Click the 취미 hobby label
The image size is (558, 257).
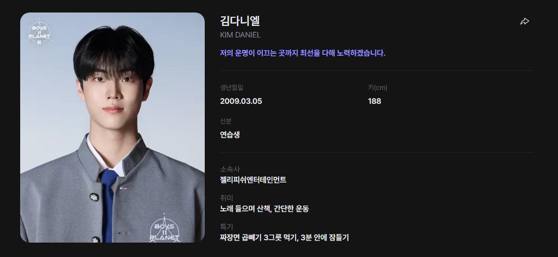click(x=226, y=198)
